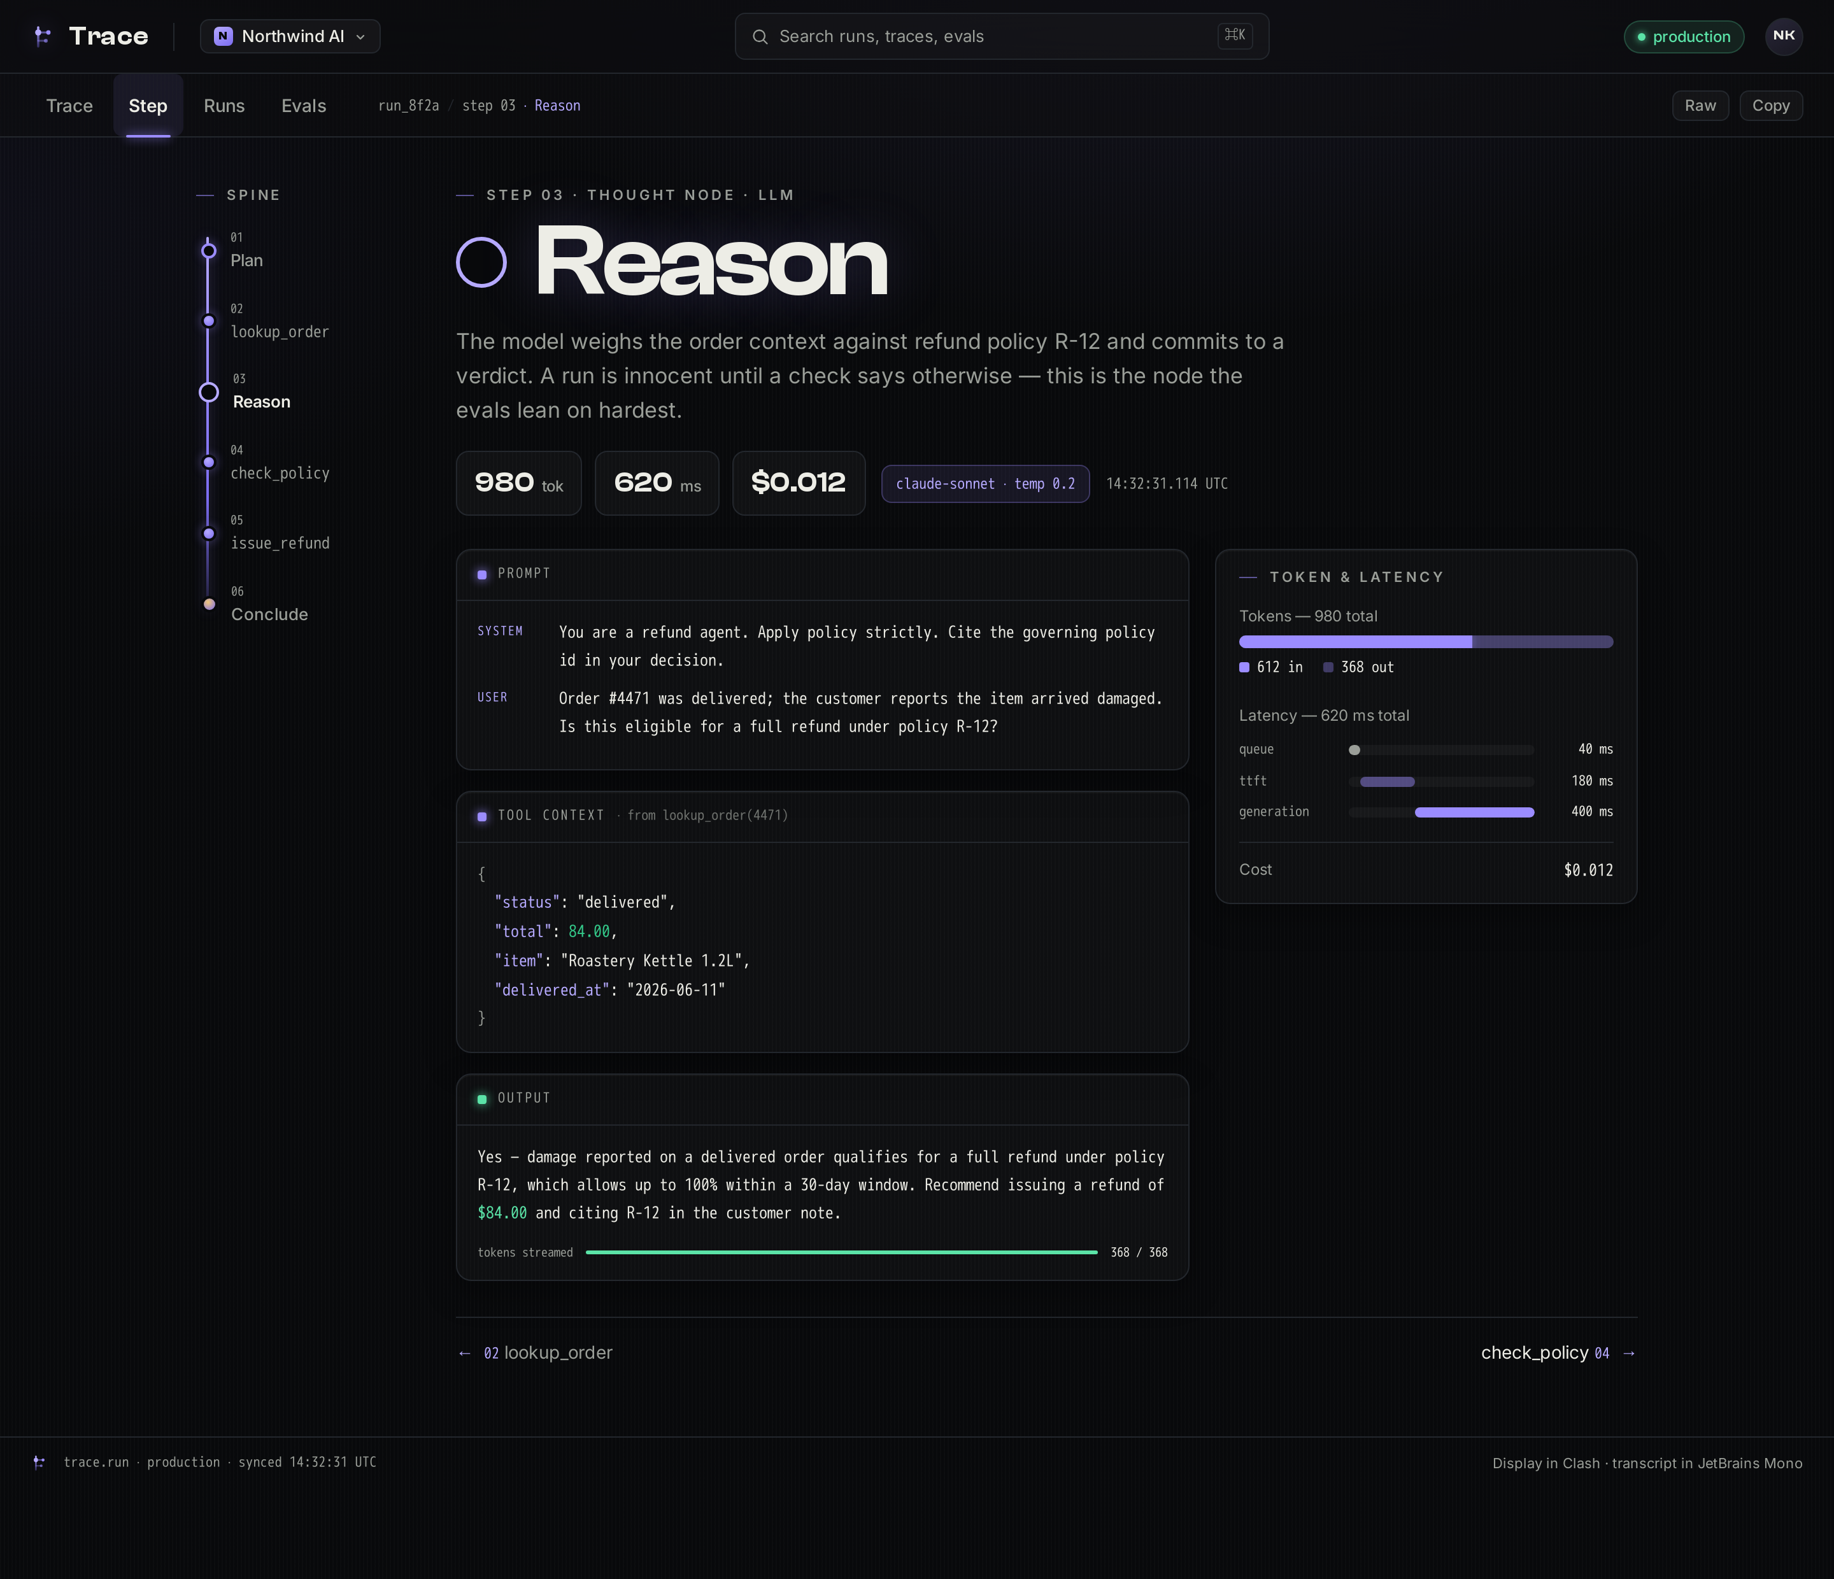Click run_8f2a in the breadcrumb
Image resolution: width=1834 pixels, height=1579 pixels.
coord(408,105)
